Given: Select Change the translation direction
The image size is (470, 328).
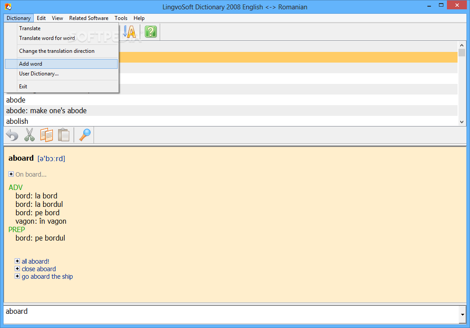Looking at the screenshot, I should coord(61,51).
